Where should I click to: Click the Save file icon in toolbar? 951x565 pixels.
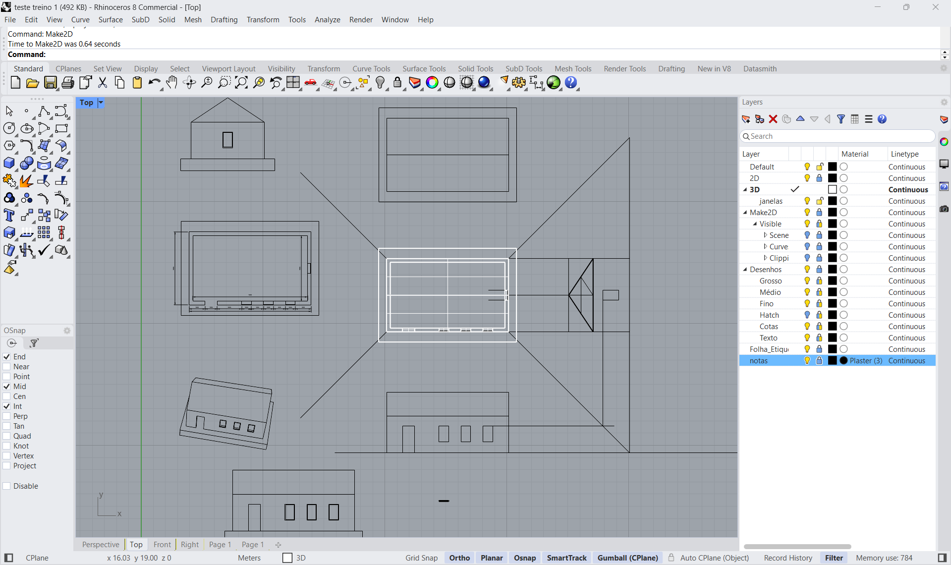point(50,83)
